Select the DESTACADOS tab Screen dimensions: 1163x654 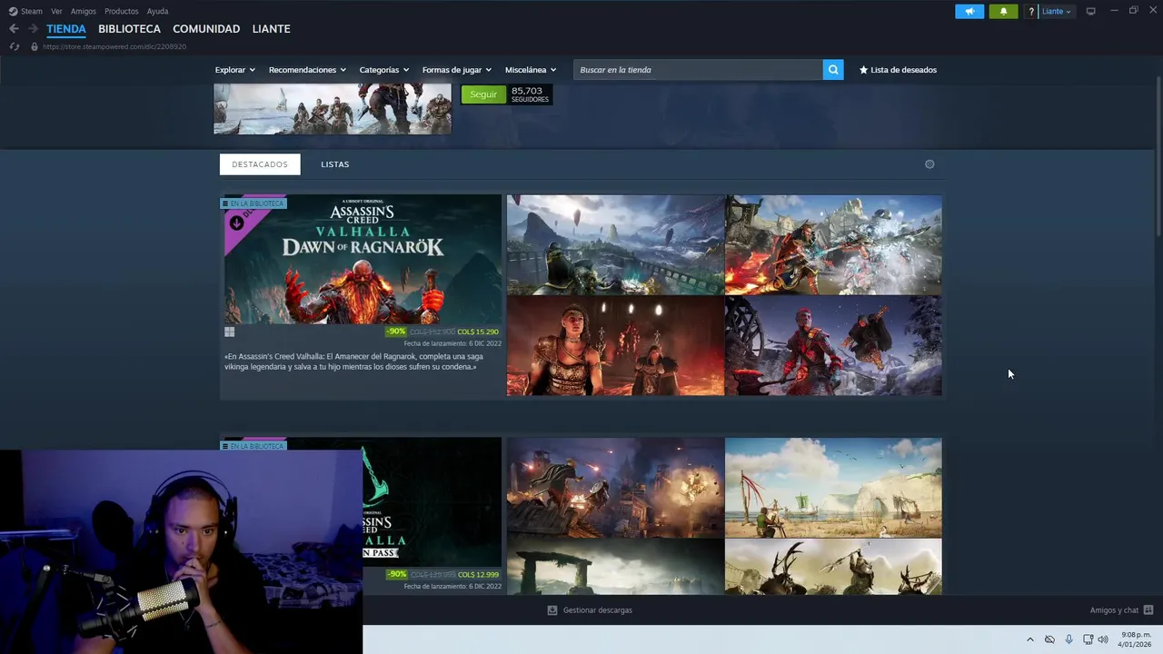click(260, 164)
